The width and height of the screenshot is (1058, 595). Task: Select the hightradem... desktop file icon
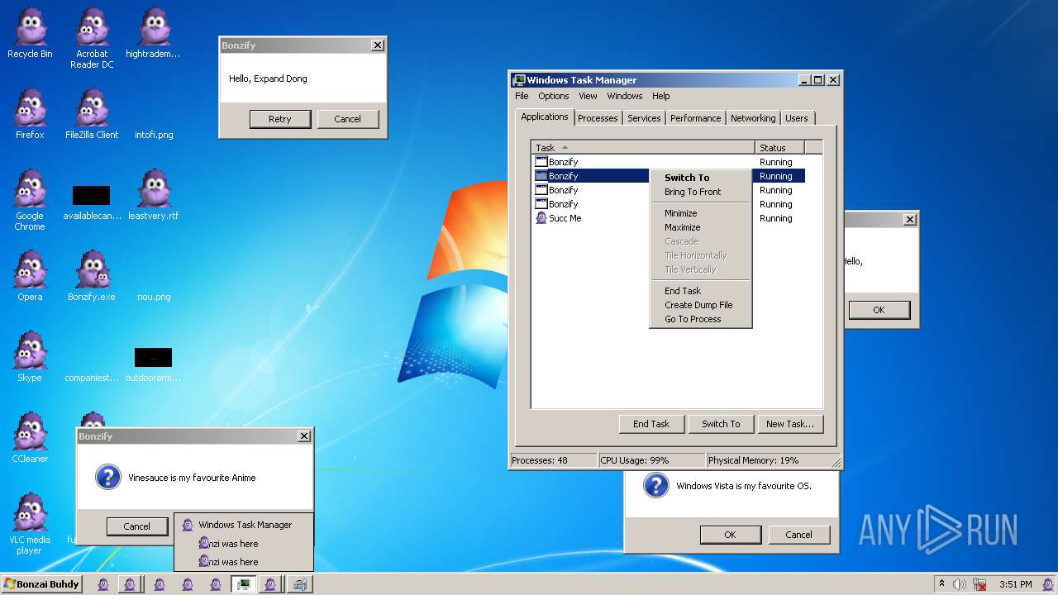[153, 33]
